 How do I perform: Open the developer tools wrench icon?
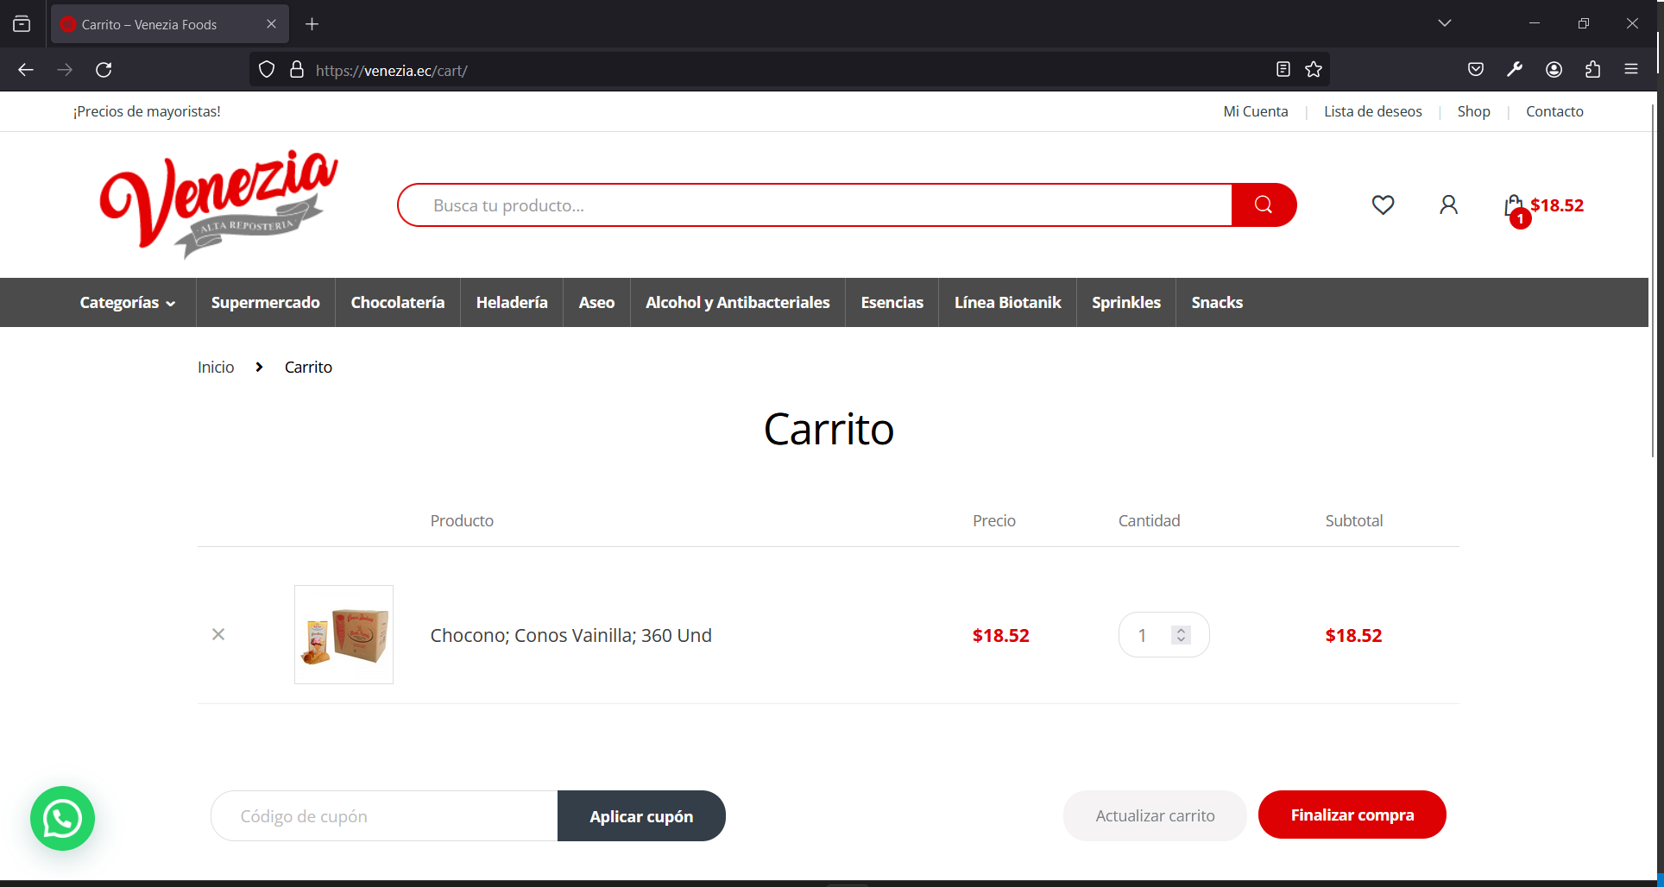click(x=1515, y=70)
